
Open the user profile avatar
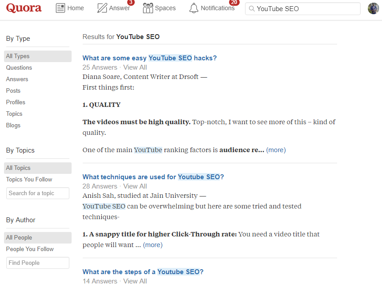373,8
